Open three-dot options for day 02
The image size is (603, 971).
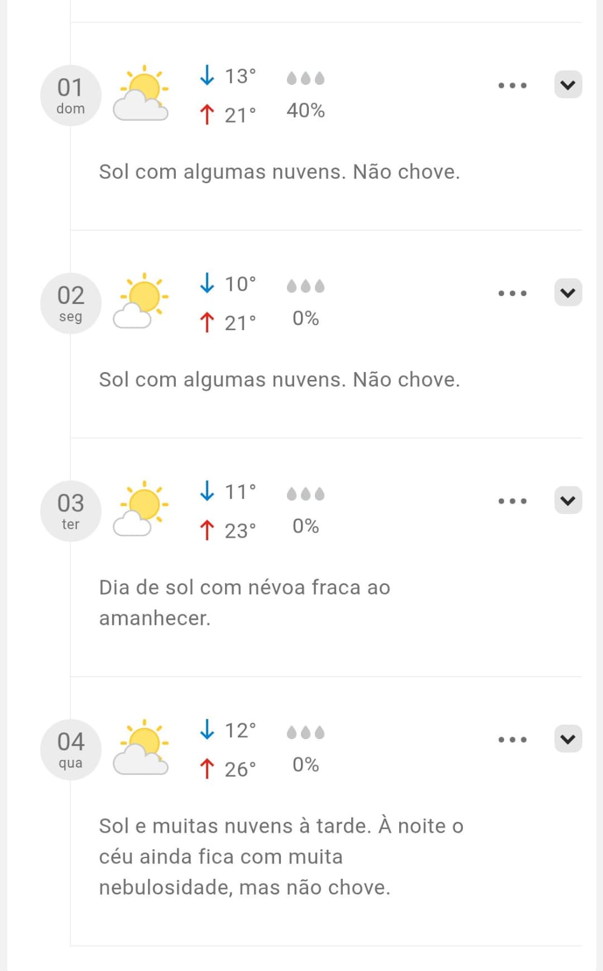coord(512,293)
